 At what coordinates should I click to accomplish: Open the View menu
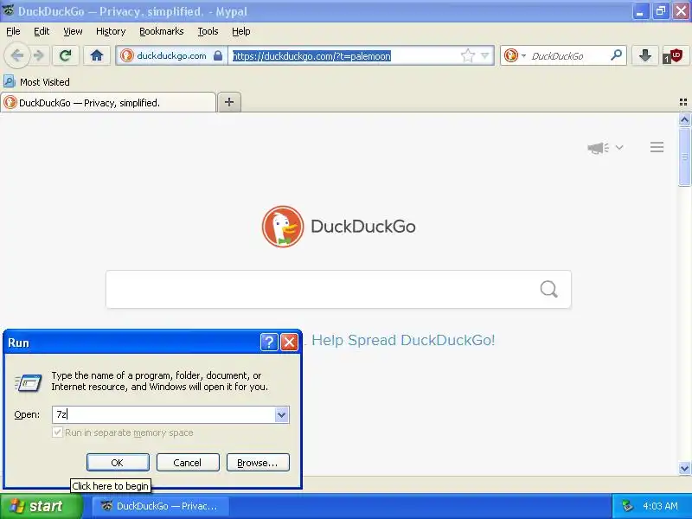[x=73, y=31]
